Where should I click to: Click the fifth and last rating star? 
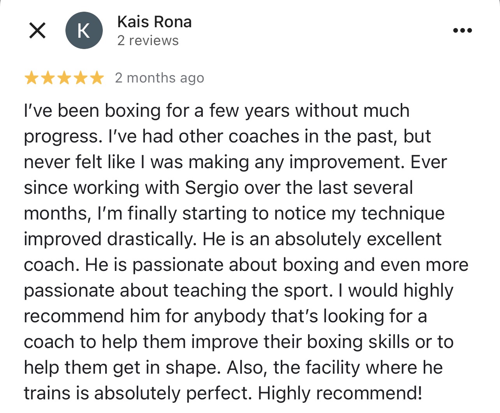[97, 78]
